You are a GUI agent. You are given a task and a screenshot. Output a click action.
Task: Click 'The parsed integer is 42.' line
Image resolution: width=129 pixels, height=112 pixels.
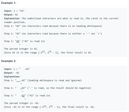tap(21, 49)
